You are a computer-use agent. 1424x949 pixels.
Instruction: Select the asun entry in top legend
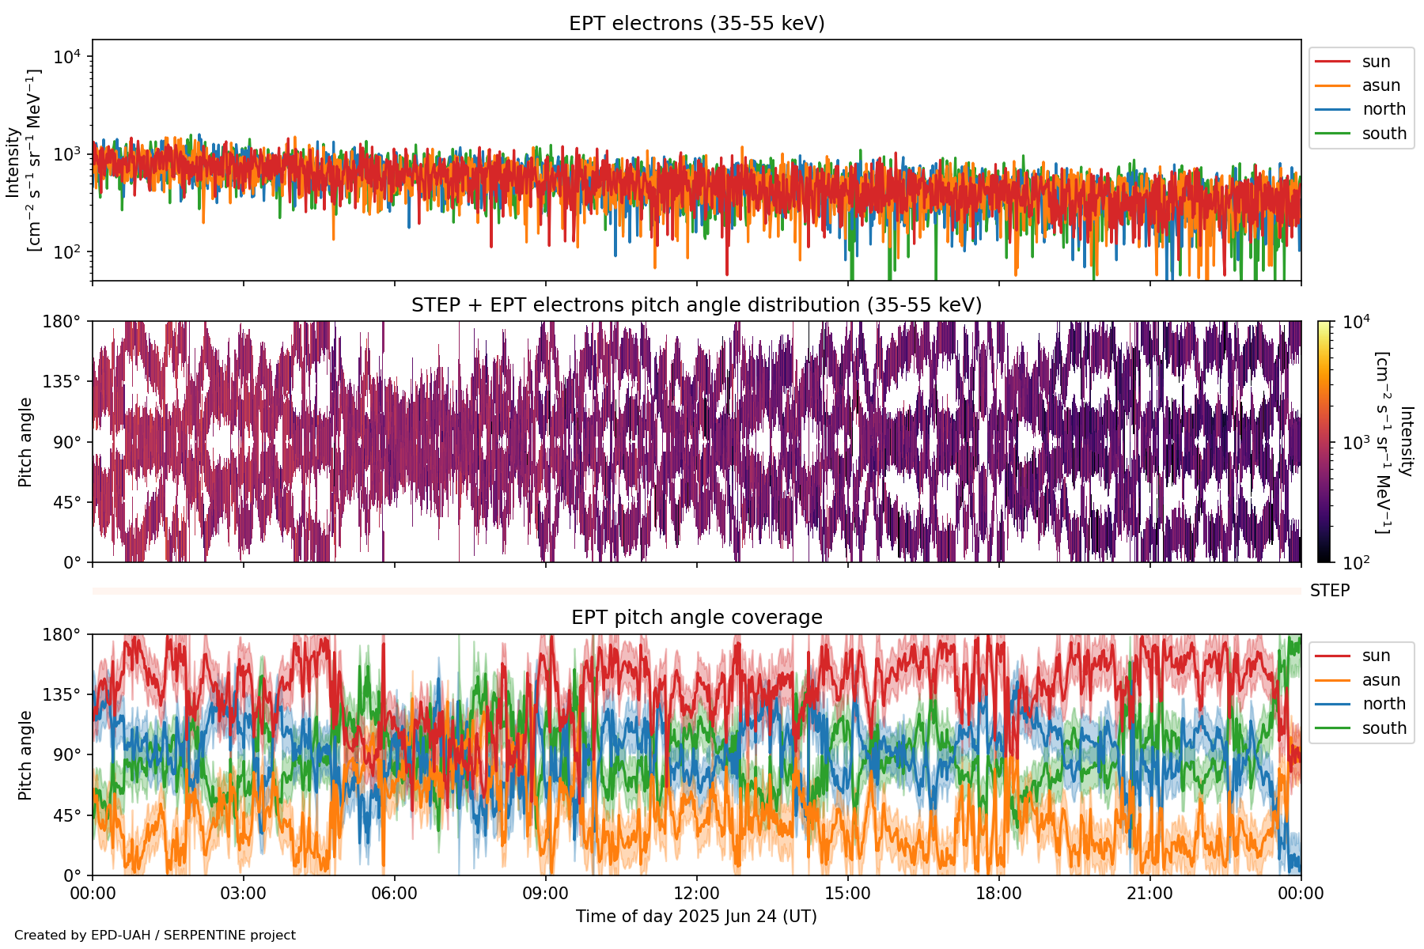click(1333, 85)
